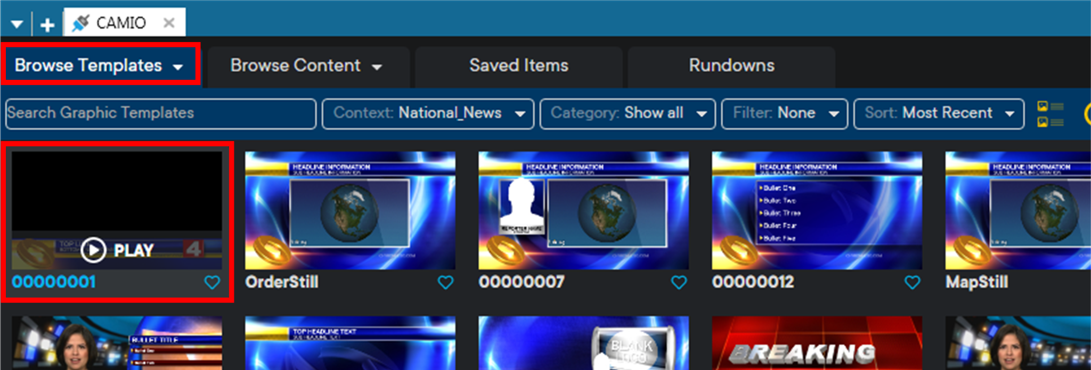Favorite the 00000001 template heart
Image resolution: width=1091 pixels, height=370 pixels.
click(x=212, y=282)
